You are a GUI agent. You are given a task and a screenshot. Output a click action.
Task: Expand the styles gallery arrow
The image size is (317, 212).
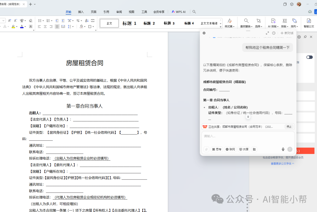220,27
